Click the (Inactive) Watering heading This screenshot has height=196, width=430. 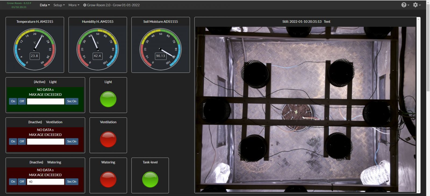click(x=45, y=162)
